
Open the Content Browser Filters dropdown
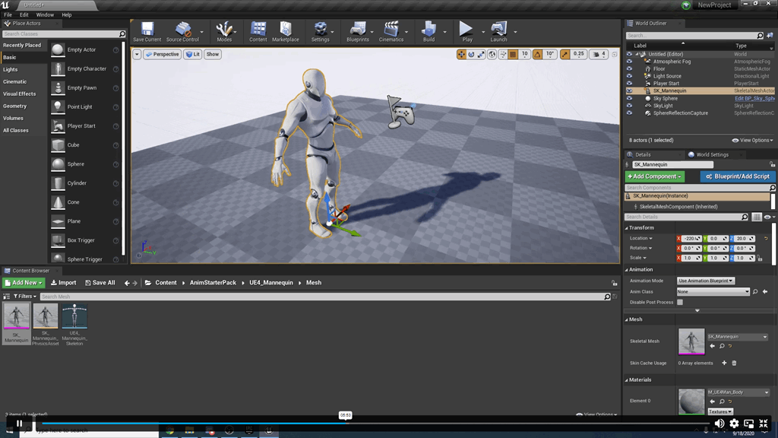click(x=24, y=297)
